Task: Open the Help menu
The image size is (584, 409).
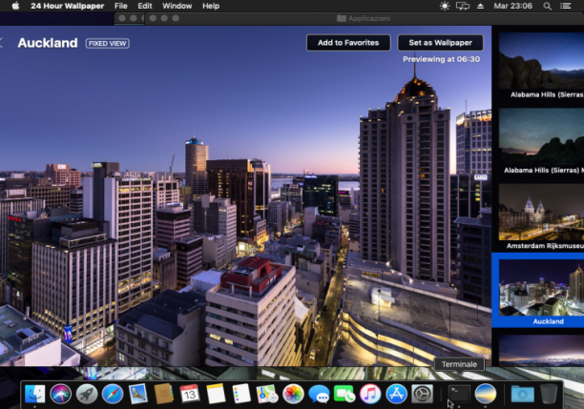Action: [x=211, y=6]
